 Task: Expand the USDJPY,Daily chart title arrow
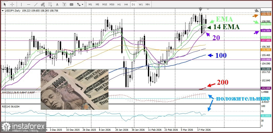pos(3,11)
